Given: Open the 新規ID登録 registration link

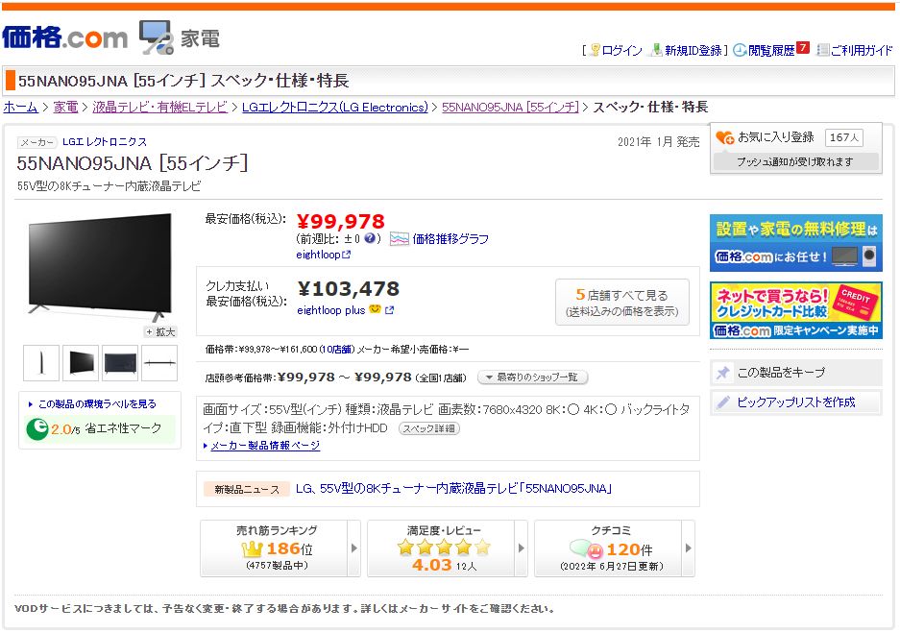Looking at the screenshot, I should [x=693, y=51].
